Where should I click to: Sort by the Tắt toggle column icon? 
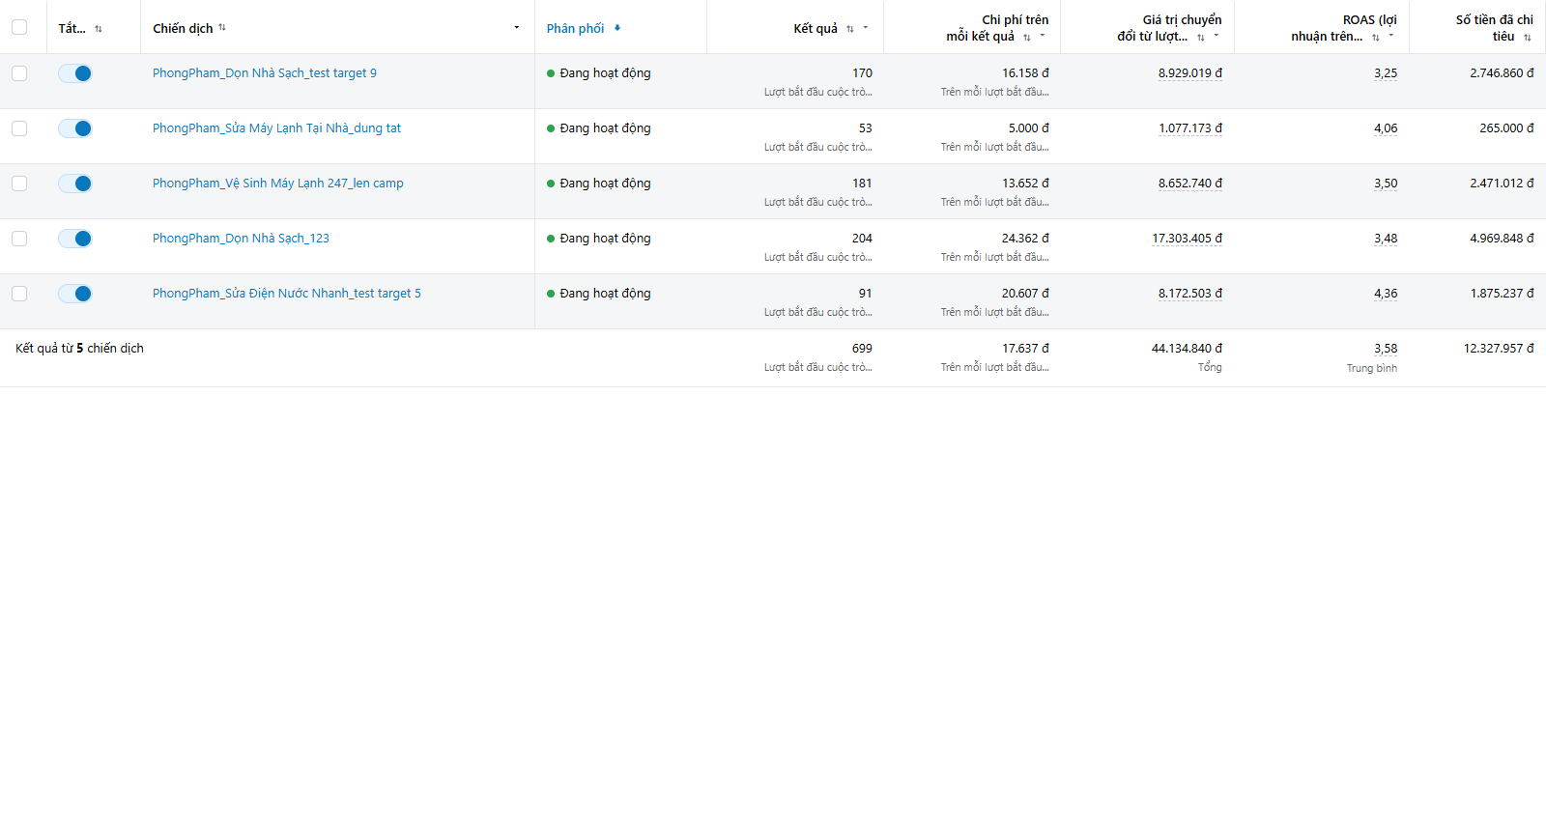99,29
